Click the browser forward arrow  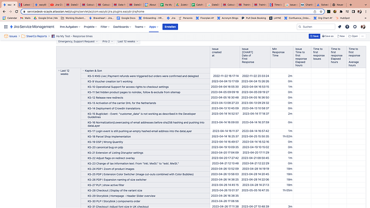click(10, 12)
